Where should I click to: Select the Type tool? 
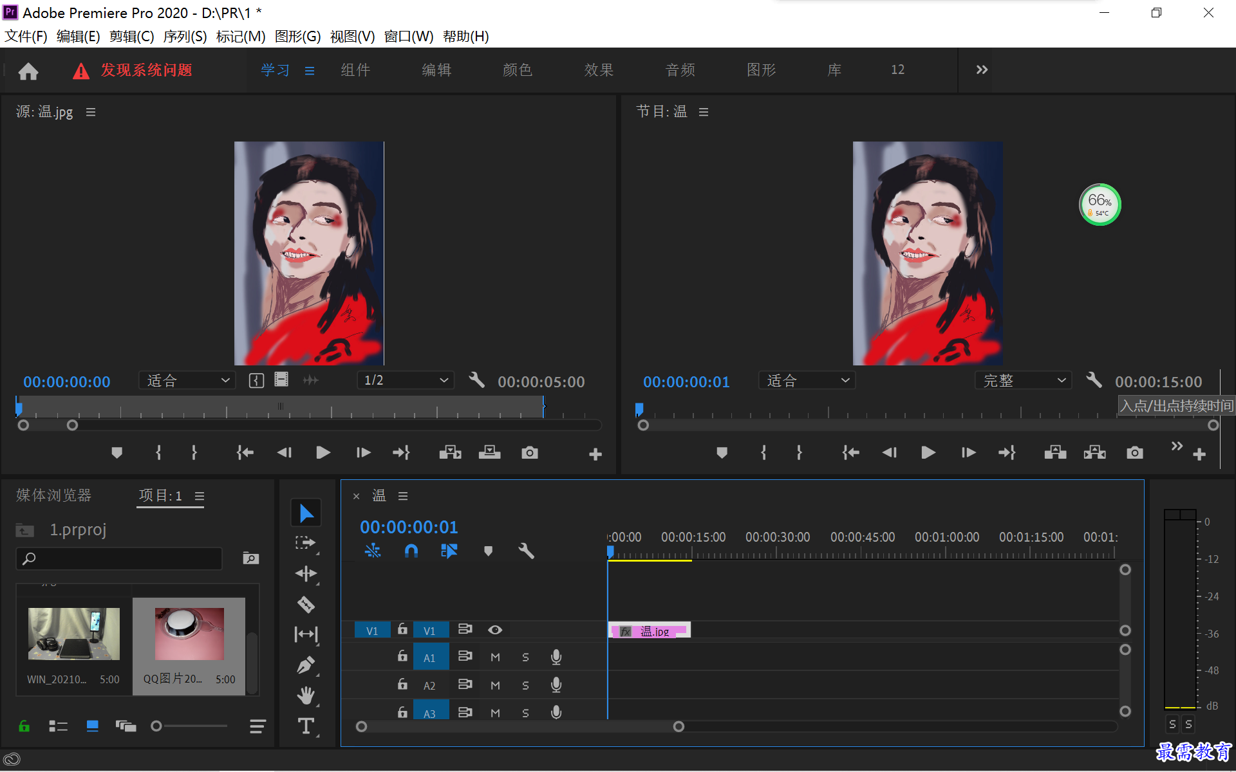(x=306, y=726)
